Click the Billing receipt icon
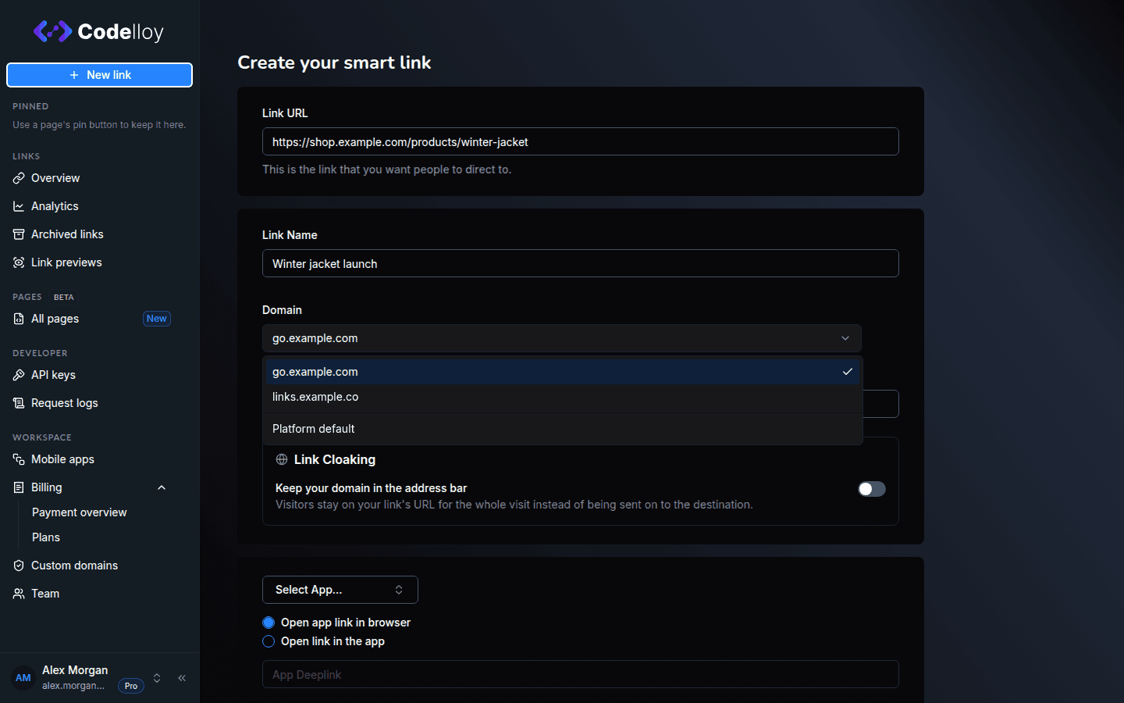This screenshot has height=703, width=1124. (19, 487)
